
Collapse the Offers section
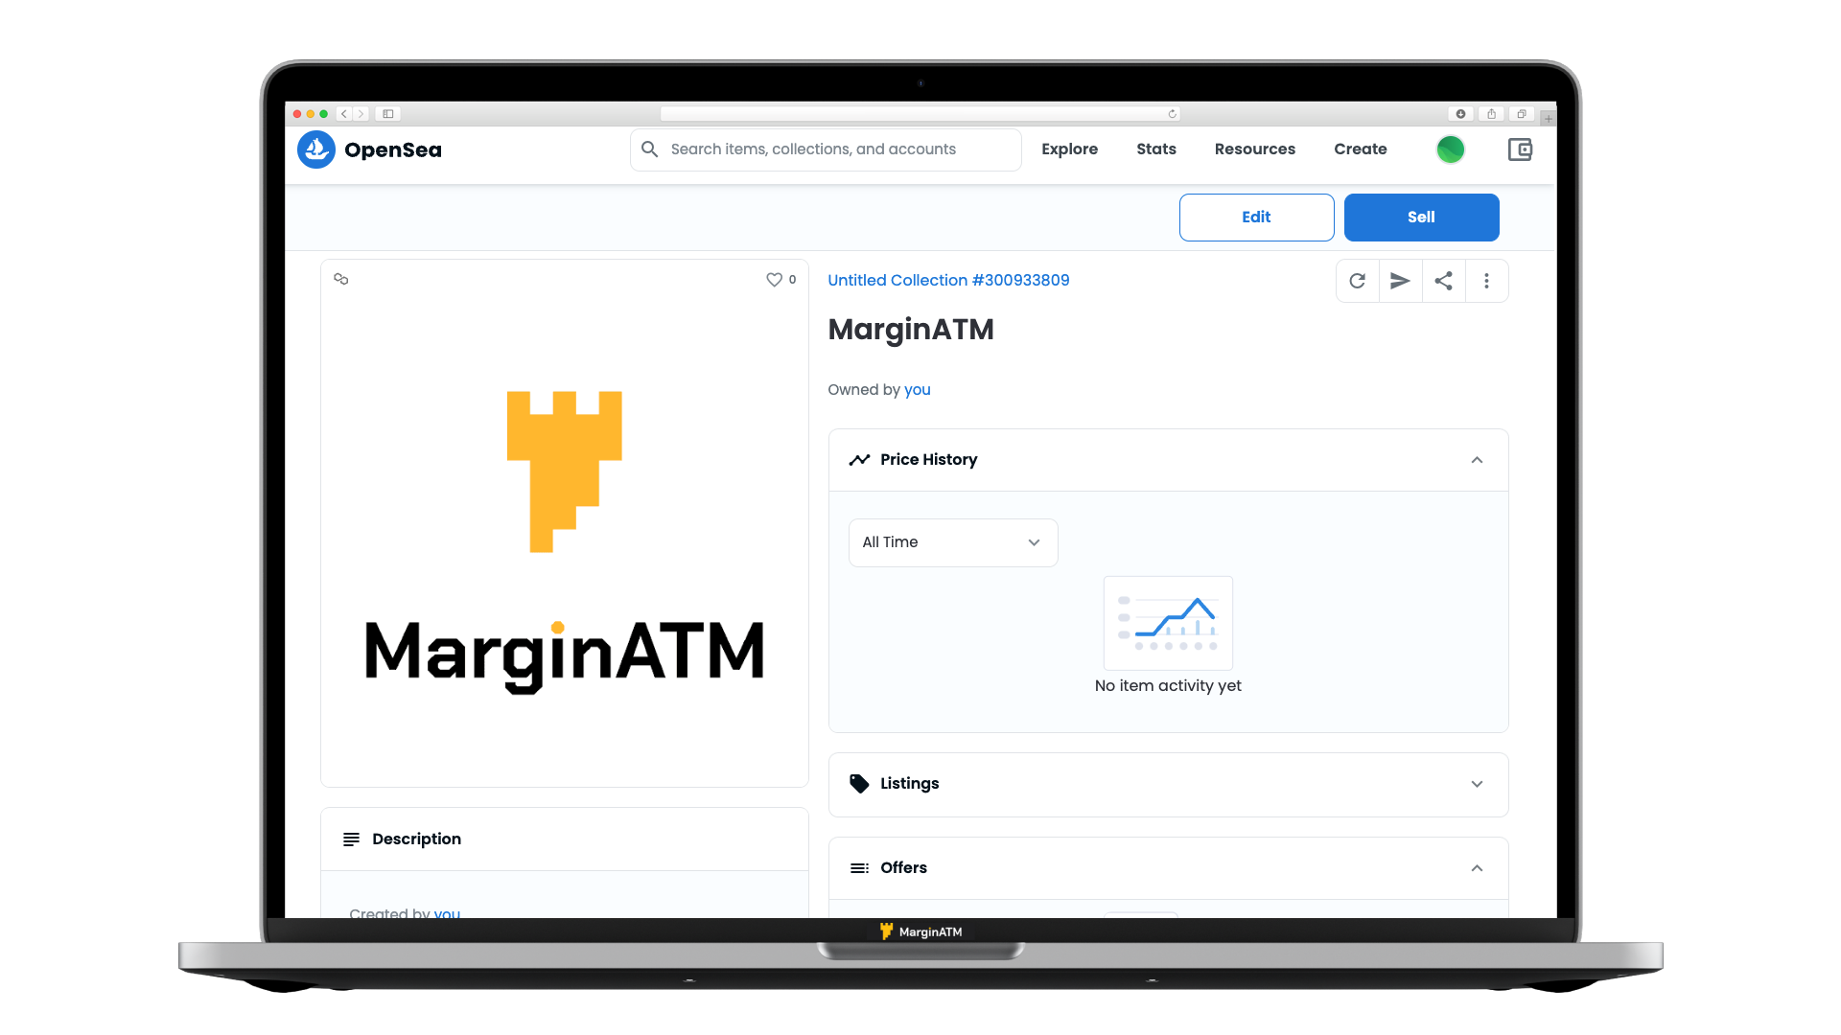click(1477, 868)
